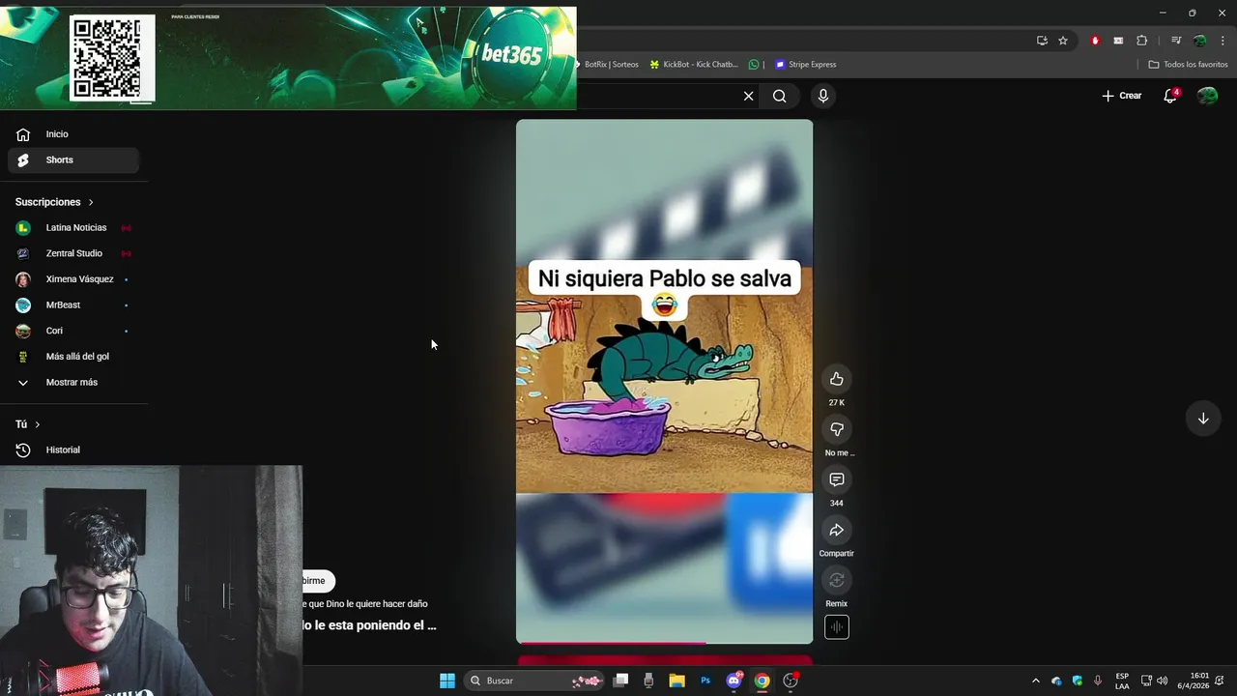Open Cori channel
Image resolution: width=1237 pixels, height=696 pixels.
(73, 331)
